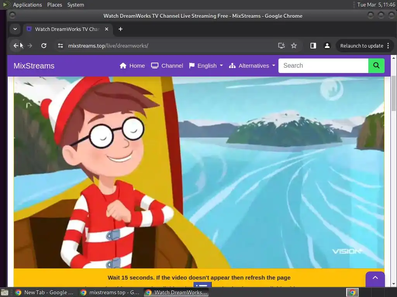Open the Home nav link
Image resolution: width=397 pixels, height=297 pixels.
pos(132,66)
